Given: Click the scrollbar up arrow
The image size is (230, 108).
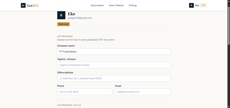Looking at the screenshot, I should (229, 1).
